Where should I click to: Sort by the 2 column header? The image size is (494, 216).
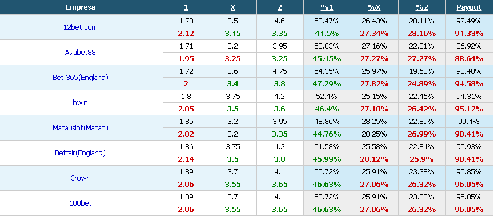pyautogui.click(x=280, y=7)
